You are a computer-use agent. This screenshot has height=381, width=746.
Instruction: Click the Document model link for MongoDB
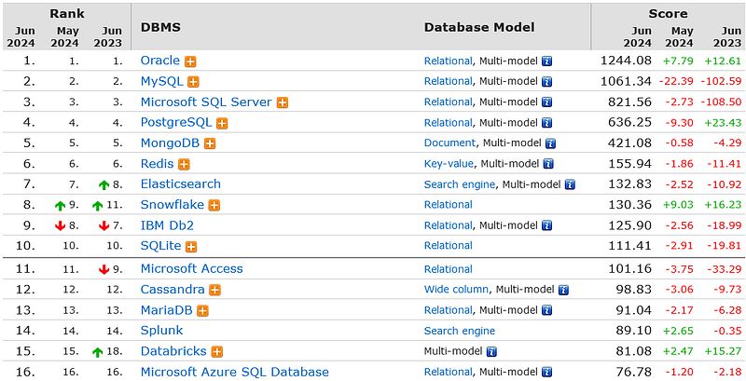449,143
